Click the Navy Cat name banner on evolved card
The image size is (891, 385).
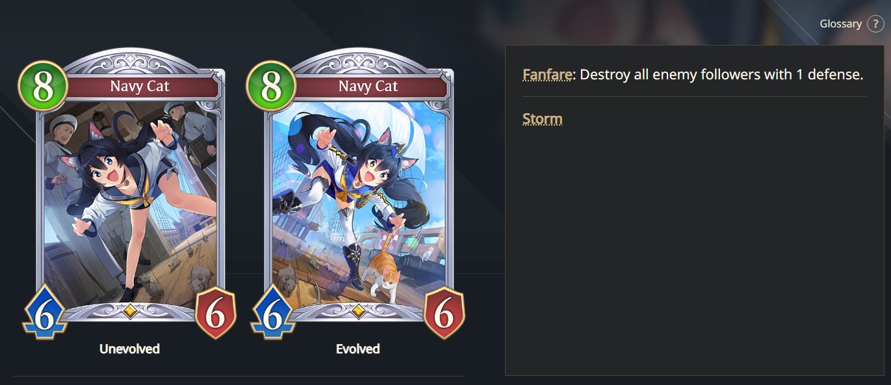click(x=368, y=86)
